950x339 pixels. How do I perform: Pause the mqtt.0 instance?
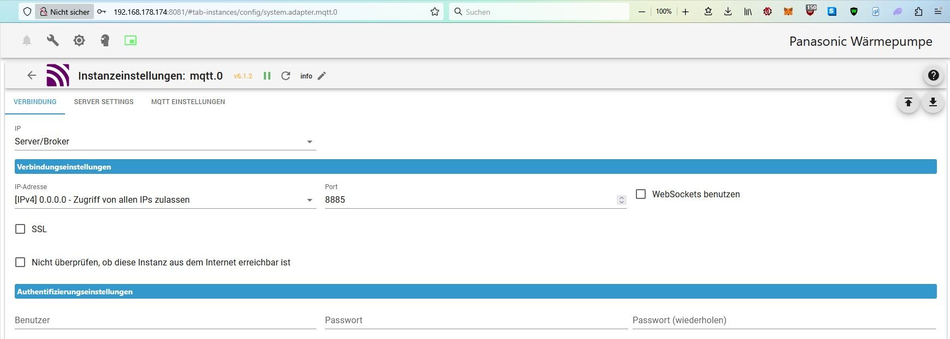coord(267,76)
